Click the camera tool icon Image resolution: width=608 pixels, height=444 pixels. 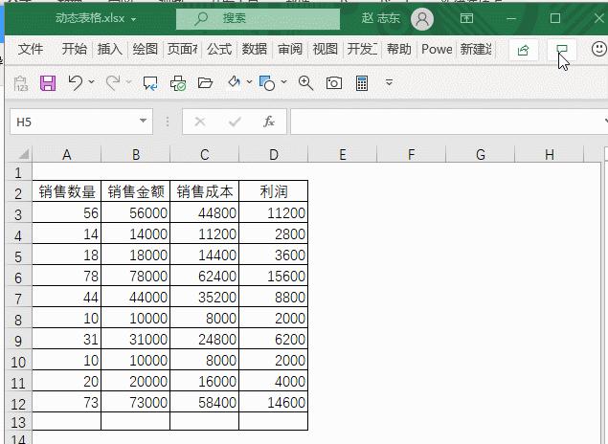click(334, 83)
